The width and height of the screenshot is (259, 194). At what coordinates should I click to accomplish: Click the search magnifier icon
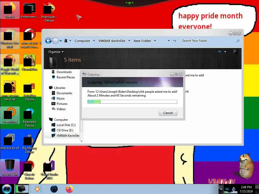(238, 41)
